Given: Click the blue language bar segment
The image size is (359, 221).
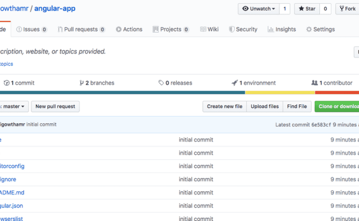Looking at the screenshot, I should pos(123,92).
